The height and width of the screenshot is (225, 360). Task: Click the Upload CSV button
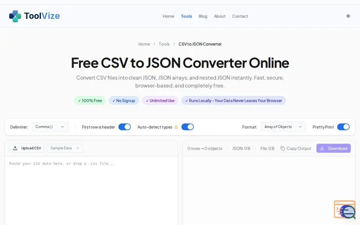coord(27,148)
